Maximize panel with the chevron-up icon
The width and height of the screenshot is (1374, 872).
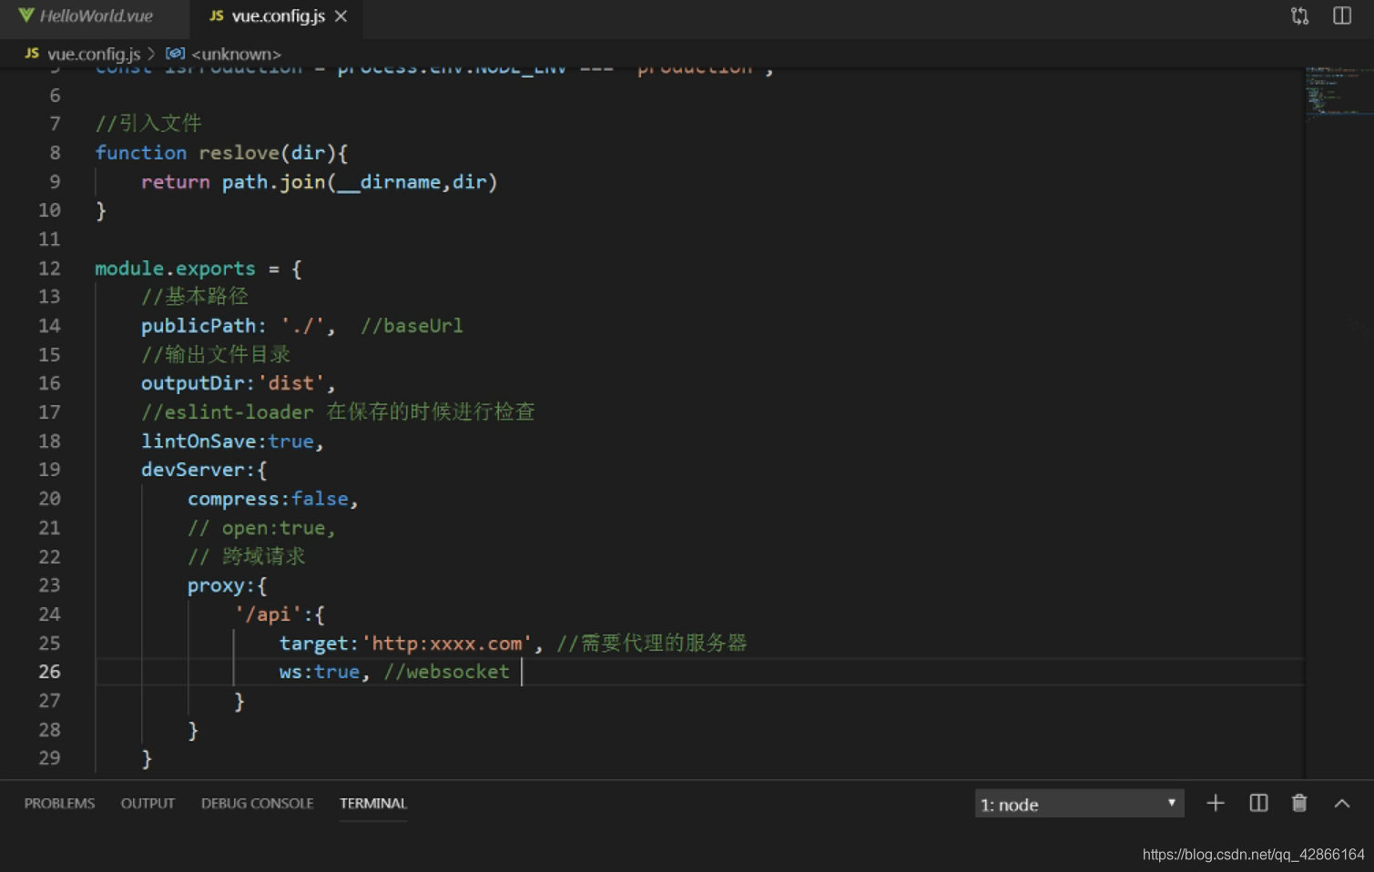(1342, 803)
